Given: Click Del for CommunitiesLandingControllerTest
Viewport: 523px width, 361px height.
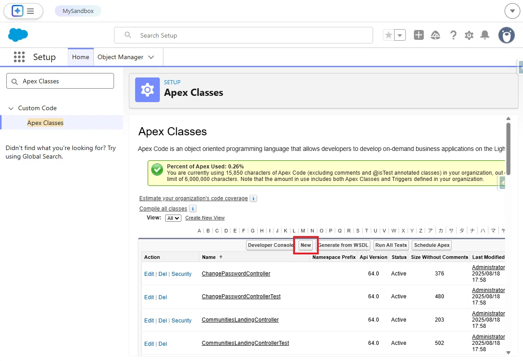Looking at the screenshot, I should pyautogui.click(x=163, y=344).
